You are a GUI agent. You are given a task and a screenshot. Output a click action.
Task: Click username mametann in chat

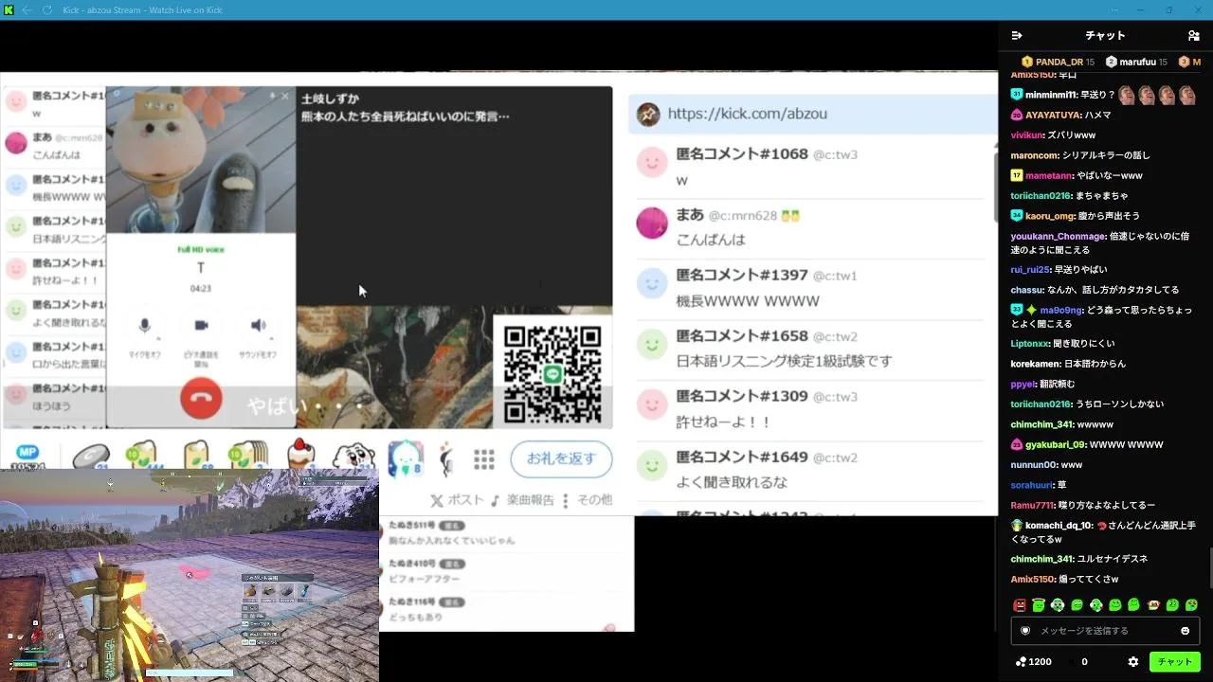[1048, 176]
